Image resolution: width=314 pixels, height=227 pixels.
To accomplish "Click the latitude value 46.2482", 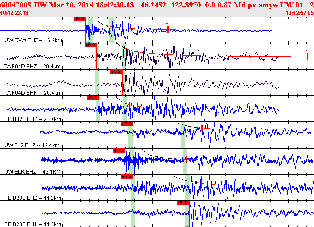I will [153, 5].
